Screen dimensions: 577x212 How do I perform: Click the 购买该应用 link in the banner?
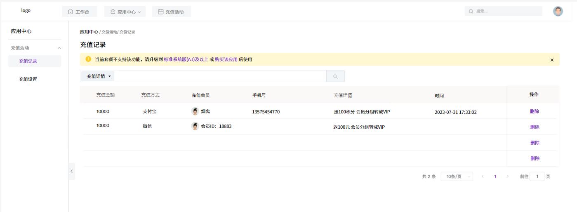pos(226,59)
